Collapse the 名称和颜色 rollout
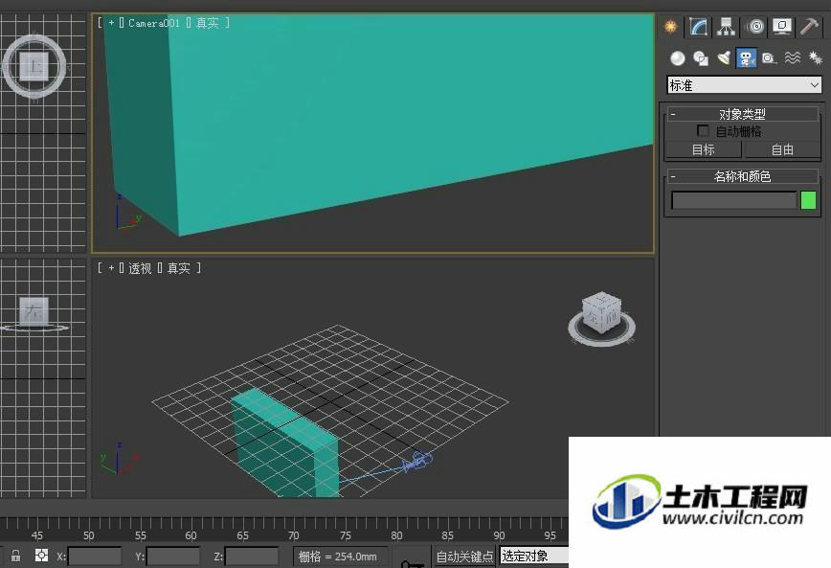 click(x=742, y=176)
